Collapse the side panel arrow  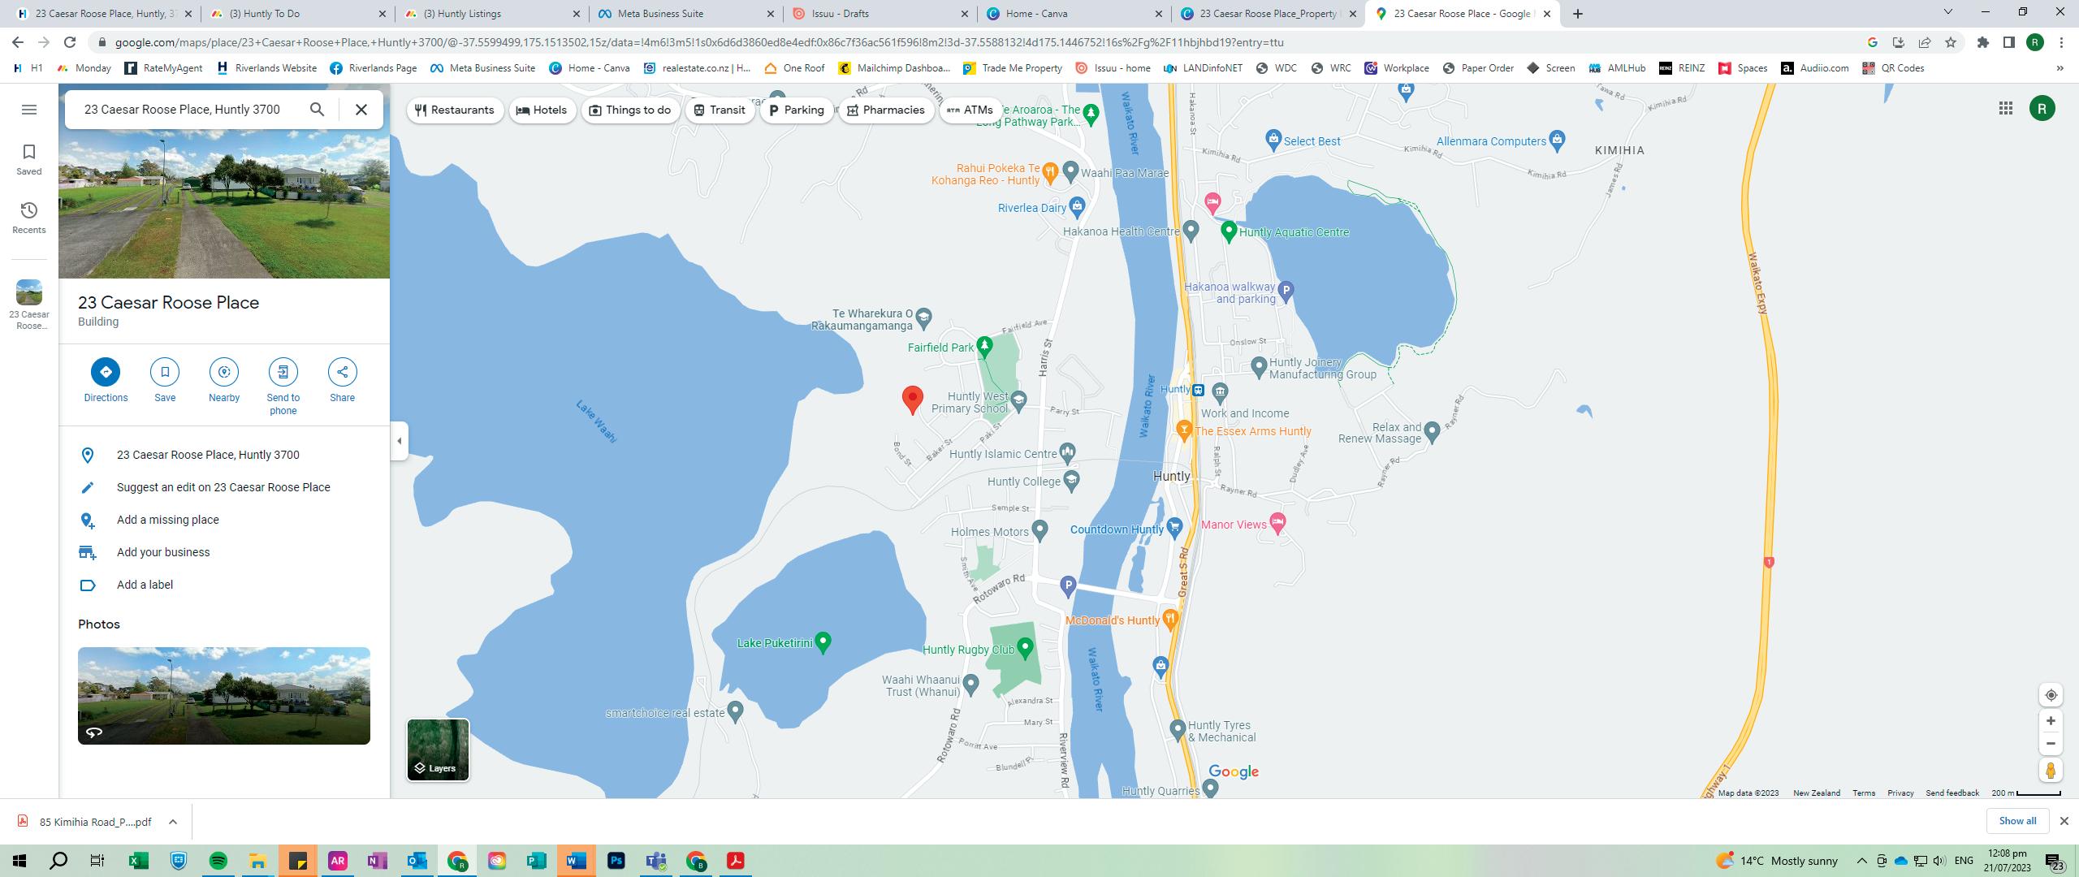(399, 441)
